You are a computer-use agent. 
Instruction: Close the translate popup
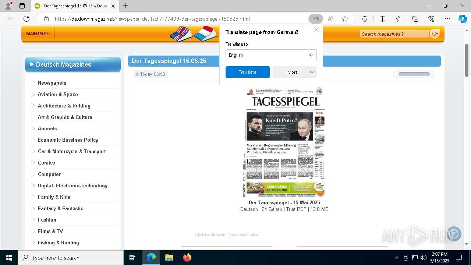[316, 29]
